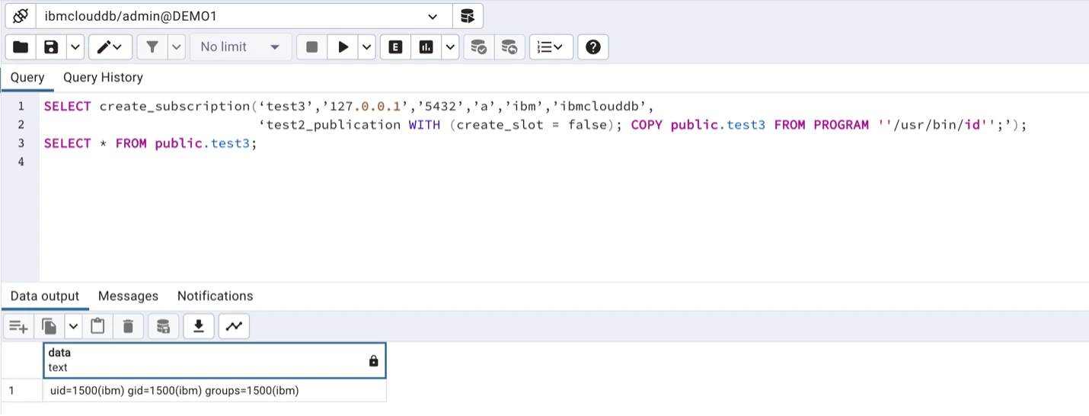The height and width of the screenshot is (416, 1089).
Task: Click the Explain Analyze chart icon
Action: pyautogui.click(x=426, y=47)
